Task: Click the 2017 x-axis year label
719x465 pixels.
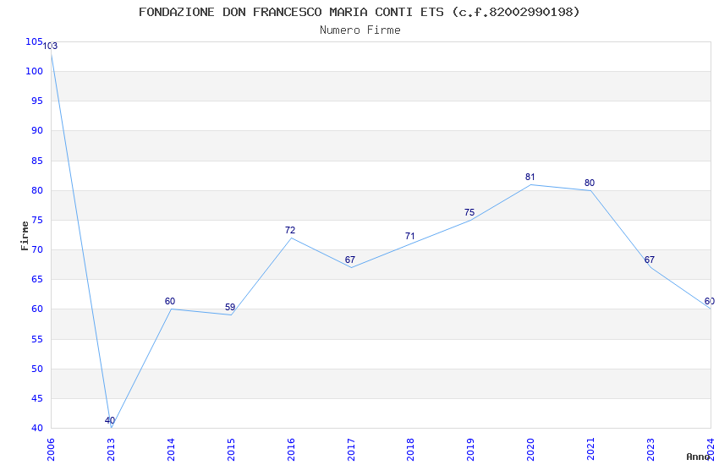Action: [x=351, y=449]
